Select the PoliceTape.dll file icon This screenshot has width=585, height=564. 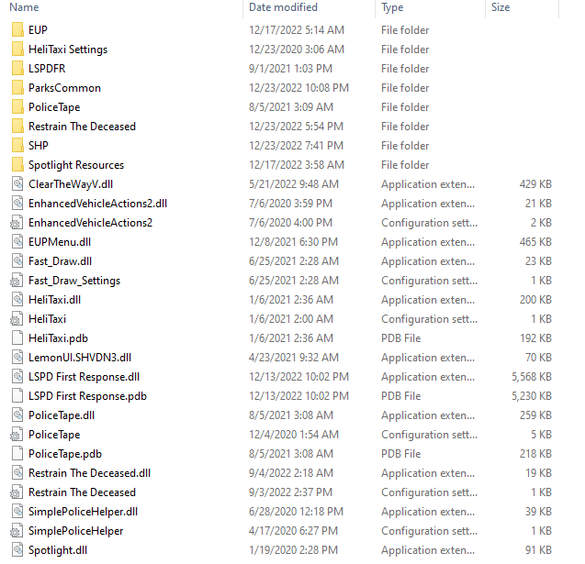[17, 415]
